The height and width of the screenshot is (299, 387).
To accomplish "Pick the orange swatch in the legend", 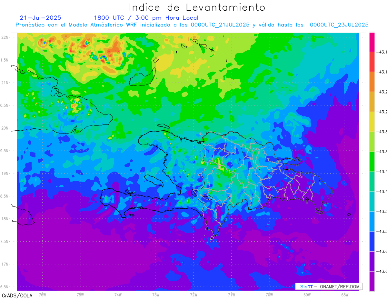I will pos(372,82).
